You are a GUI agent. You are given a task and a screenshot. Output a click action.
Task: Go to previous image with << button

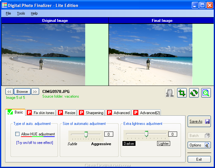coord(9,92)
